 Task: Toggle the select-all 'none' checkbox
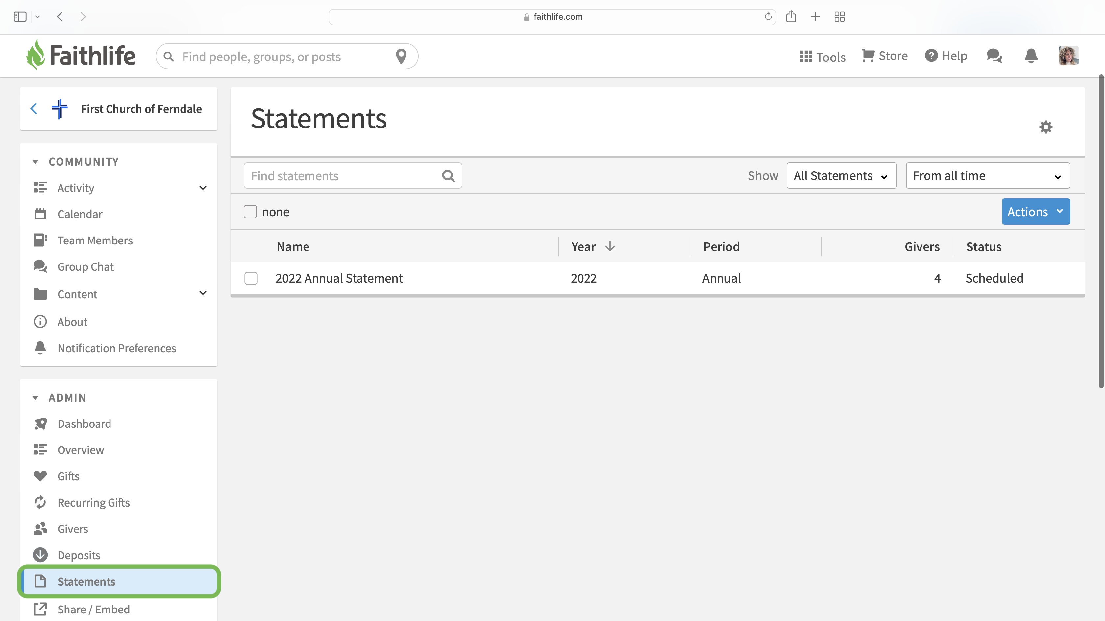point(250,211)
